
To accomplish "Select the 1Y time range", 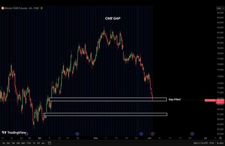I will (34, 143).
